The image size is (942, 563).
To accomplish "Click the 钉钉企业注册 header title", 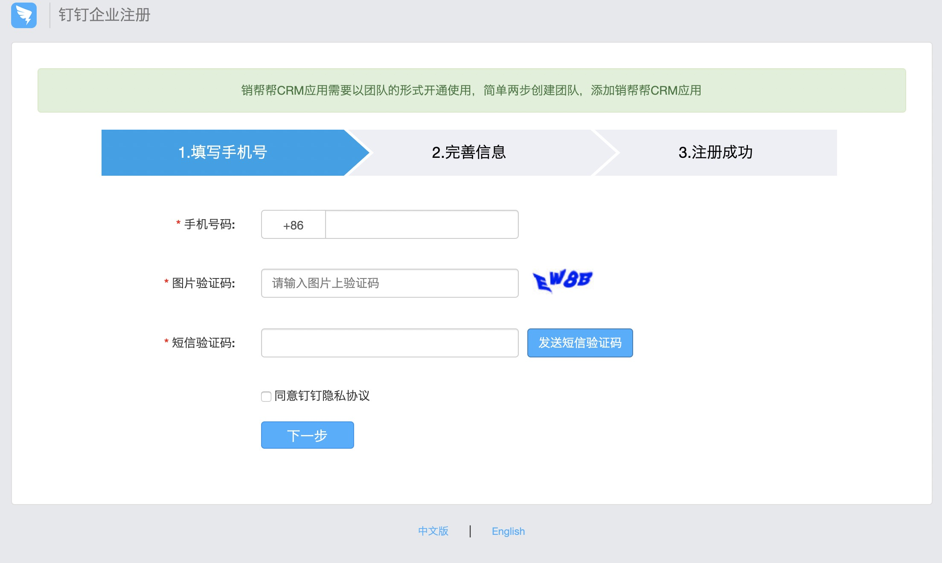I will point(105,15).
